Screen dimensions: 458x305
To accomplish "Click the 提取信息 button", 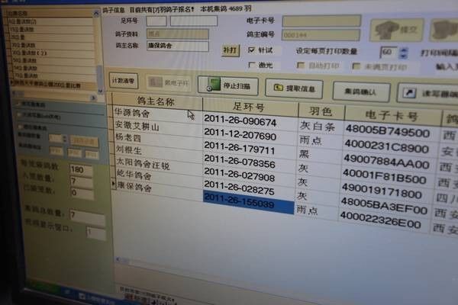I will [x=294, y=88].
